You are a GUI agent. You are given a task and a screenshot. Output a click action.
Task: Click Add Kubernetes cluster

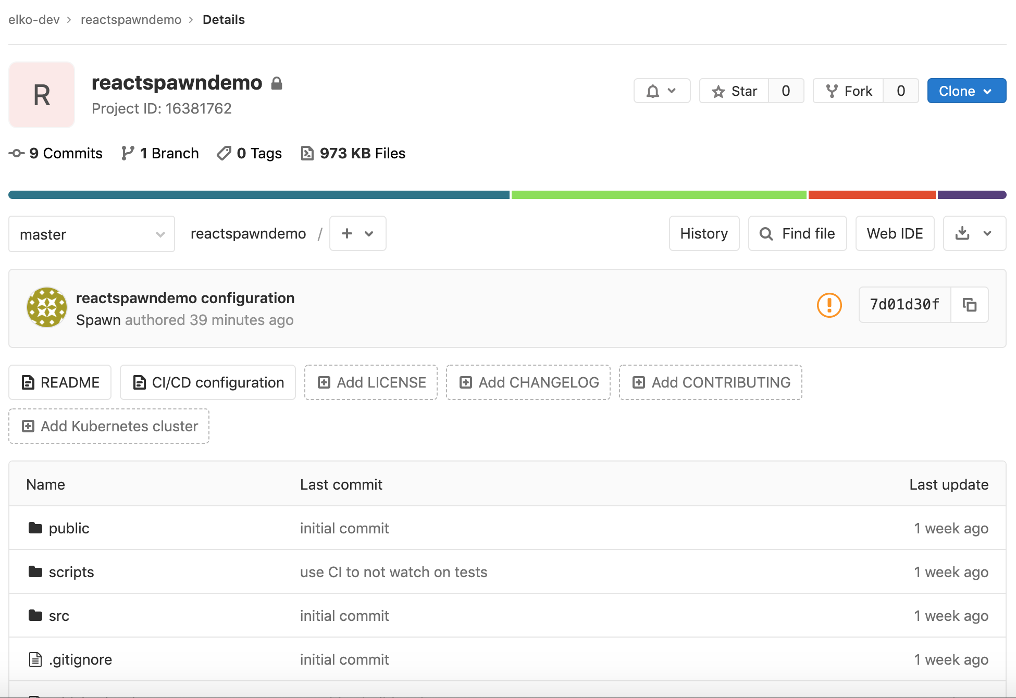click(x=109, y=426)
